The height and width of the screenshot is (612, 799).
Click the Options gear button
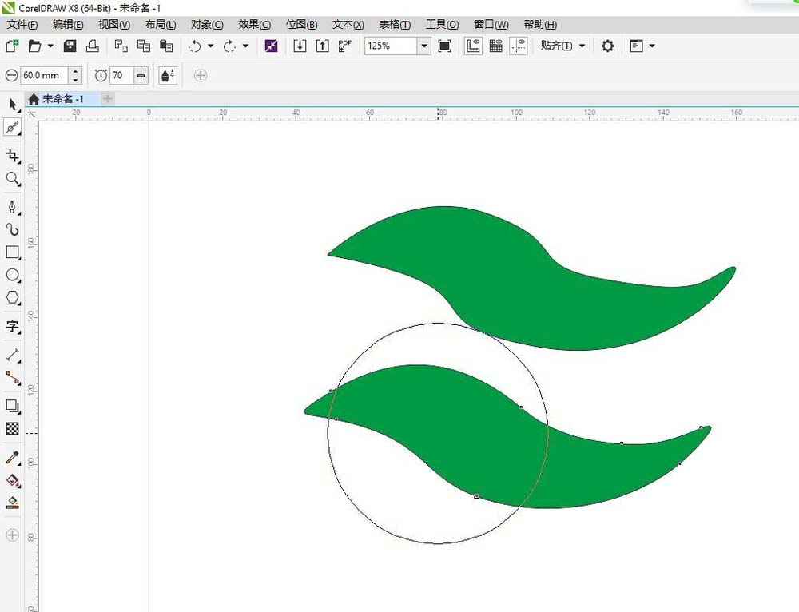click(x=607, y=46)
